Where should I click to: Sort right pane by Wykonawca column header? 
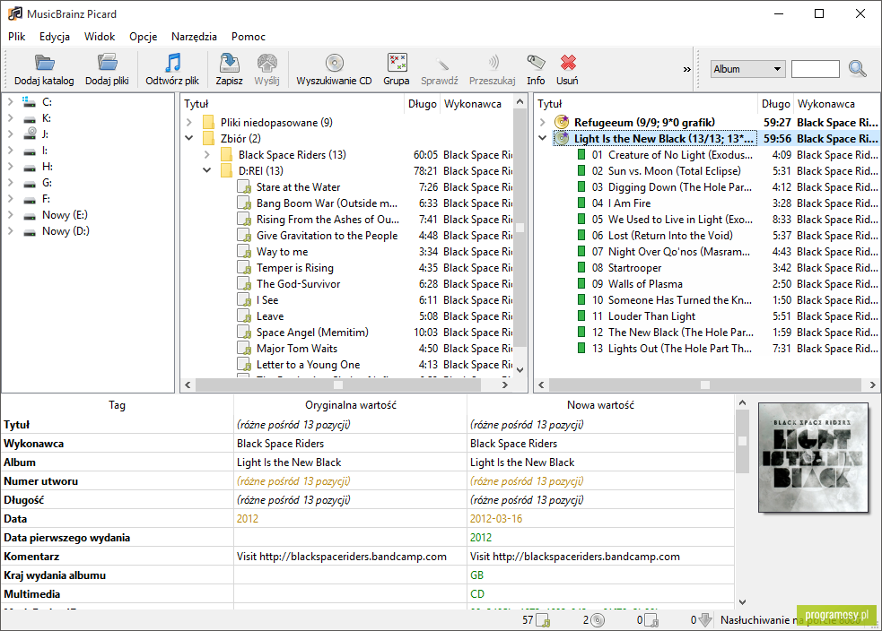tap(836, 104)
